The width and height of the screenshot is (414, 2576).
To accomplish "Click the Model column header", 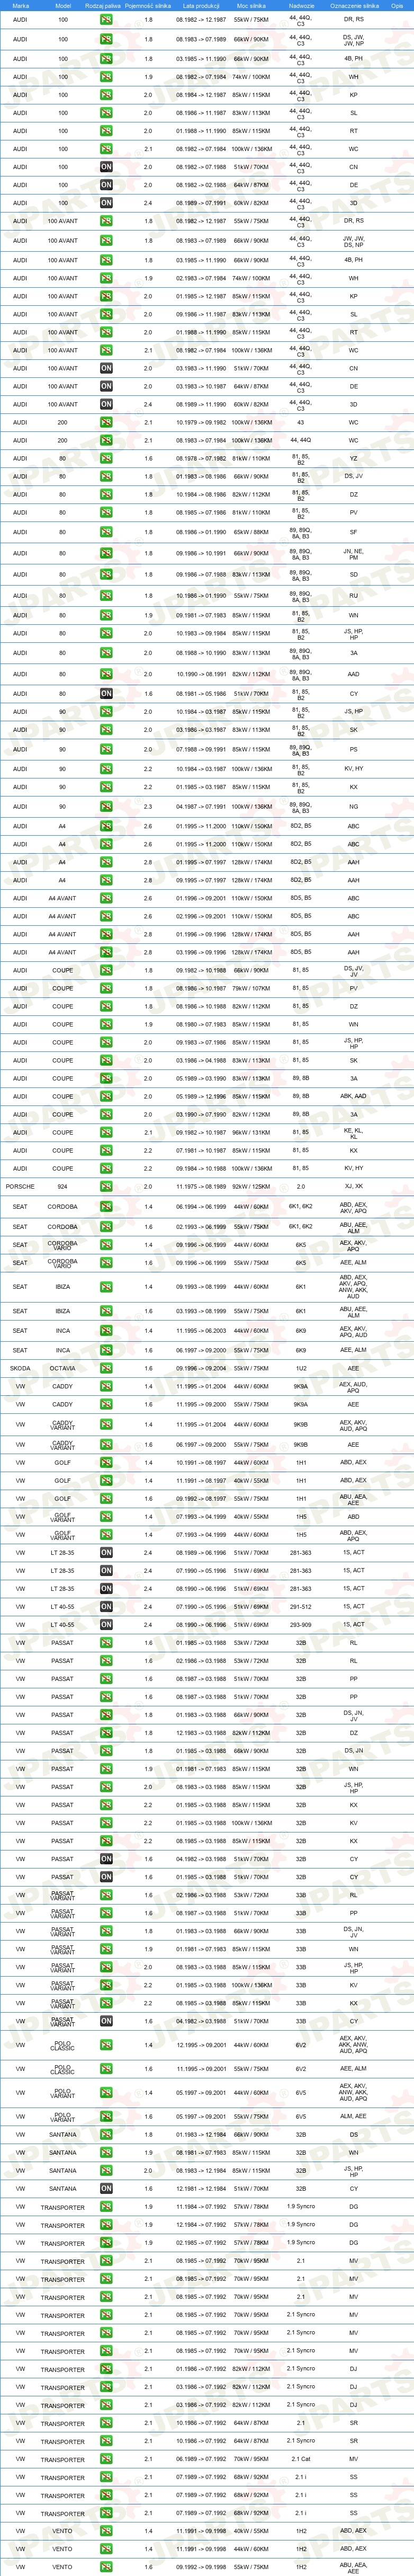I will click(62, 6).
